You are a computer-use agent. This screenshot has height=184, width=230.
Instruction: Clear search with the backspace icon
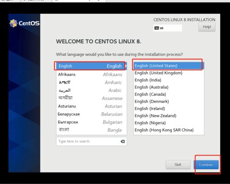click(123, 141)
